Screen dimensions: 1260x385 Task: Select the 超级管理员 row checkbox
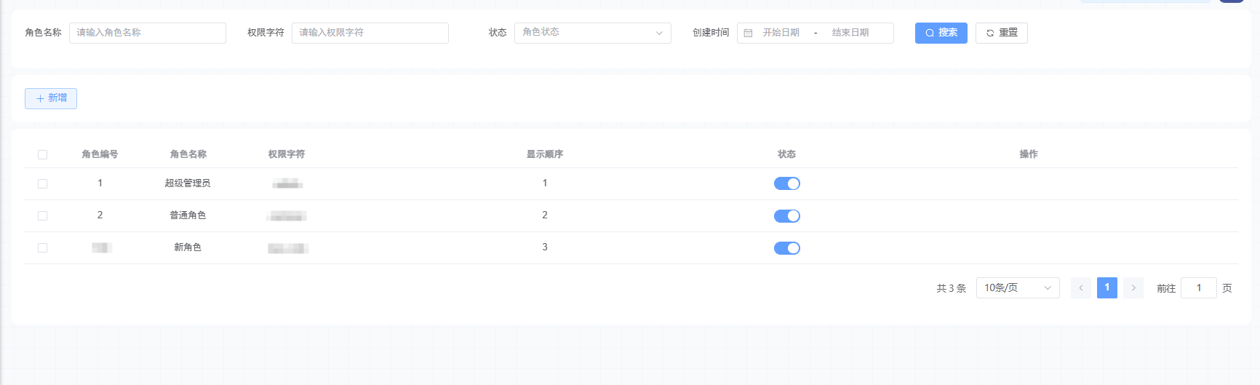[42, 183]
